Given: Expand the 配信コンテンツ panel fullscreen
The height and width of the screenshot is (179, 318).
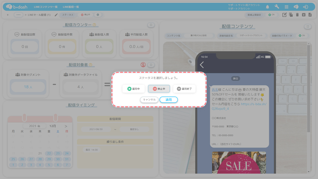Looking at the screenshot, I should pos(308,27).
